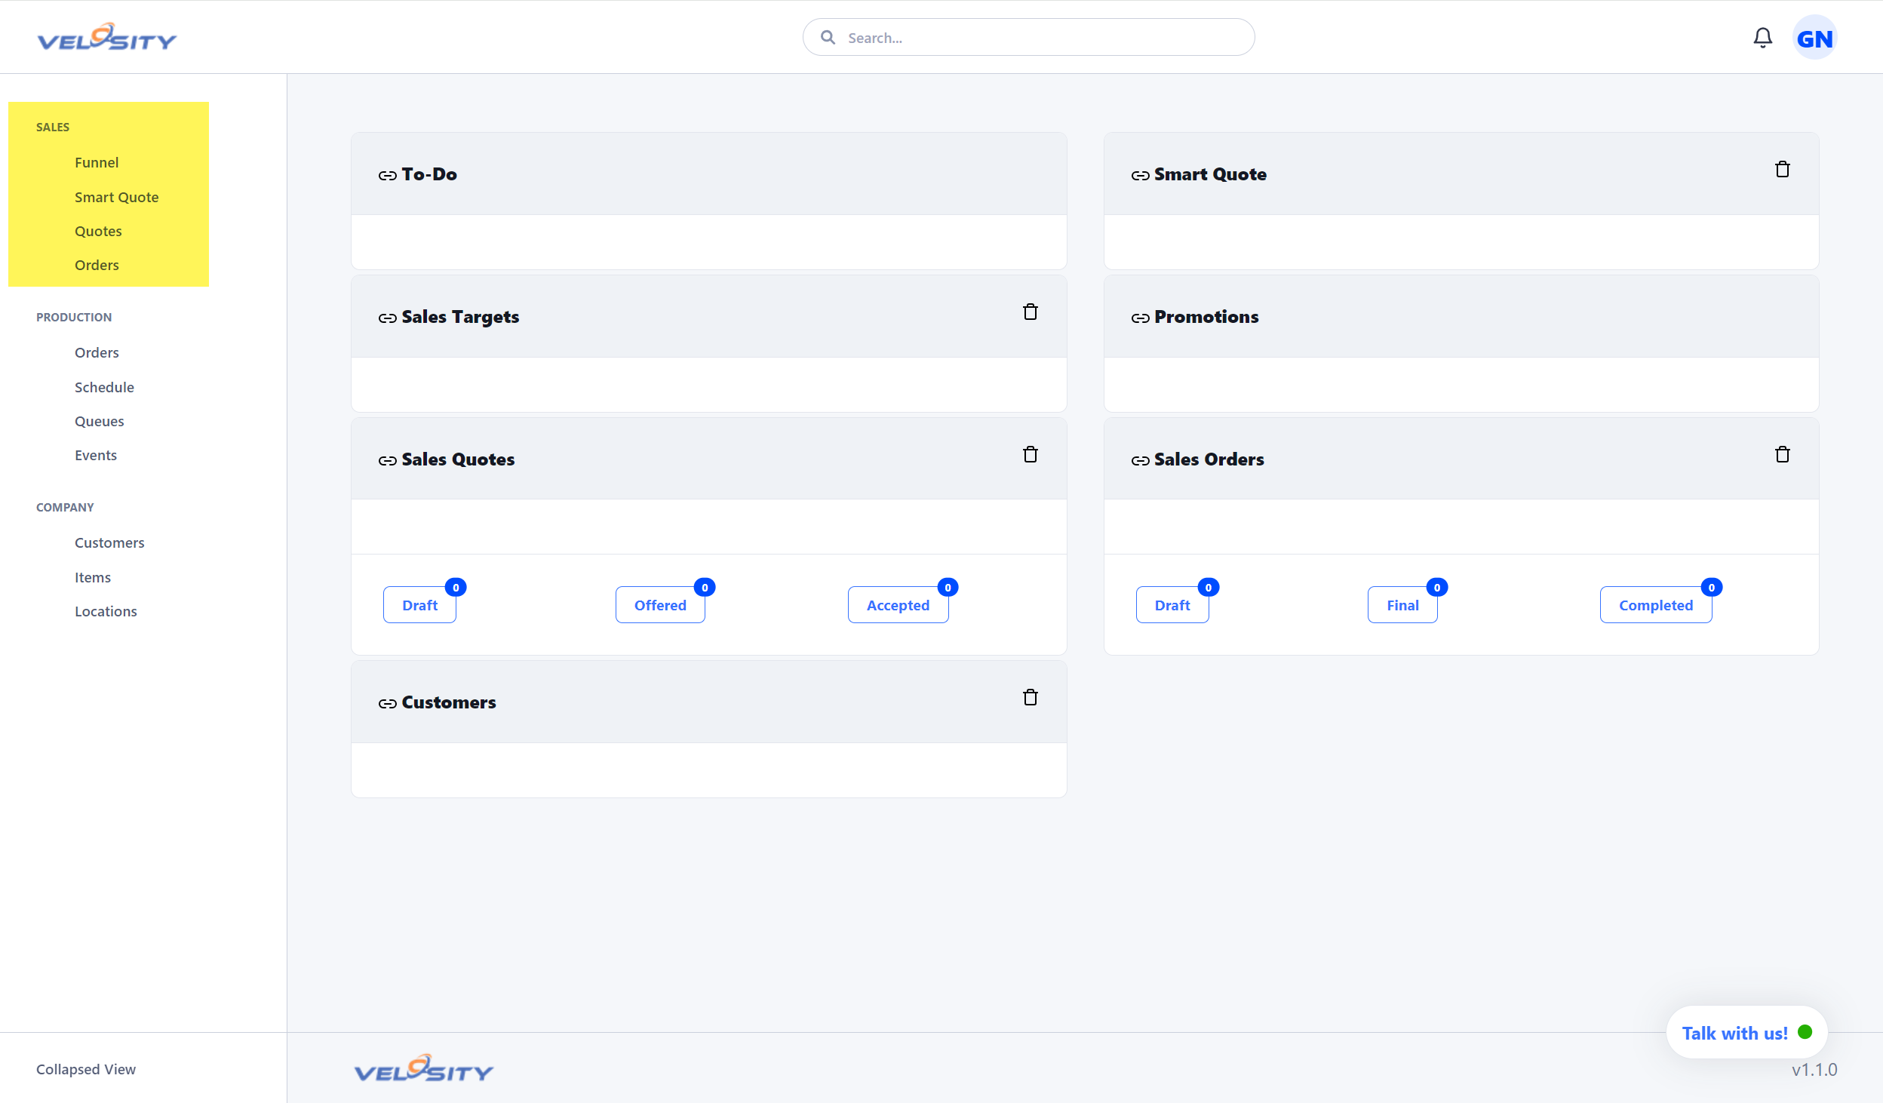This screenshot has width=1883, height=1103.
Task: Open the To-Do card title
Action: (x=429, y=174)
